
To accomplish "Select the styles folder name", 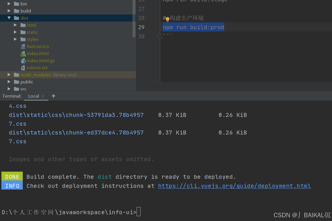I will [x=33, y=39].
